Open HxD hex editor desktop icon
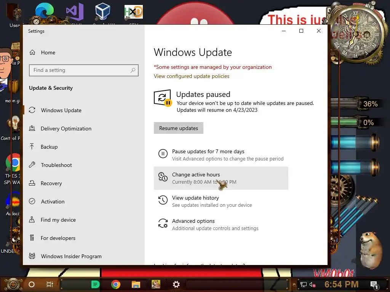This screenshot has width=390, height=292. (x=134, y=12)
